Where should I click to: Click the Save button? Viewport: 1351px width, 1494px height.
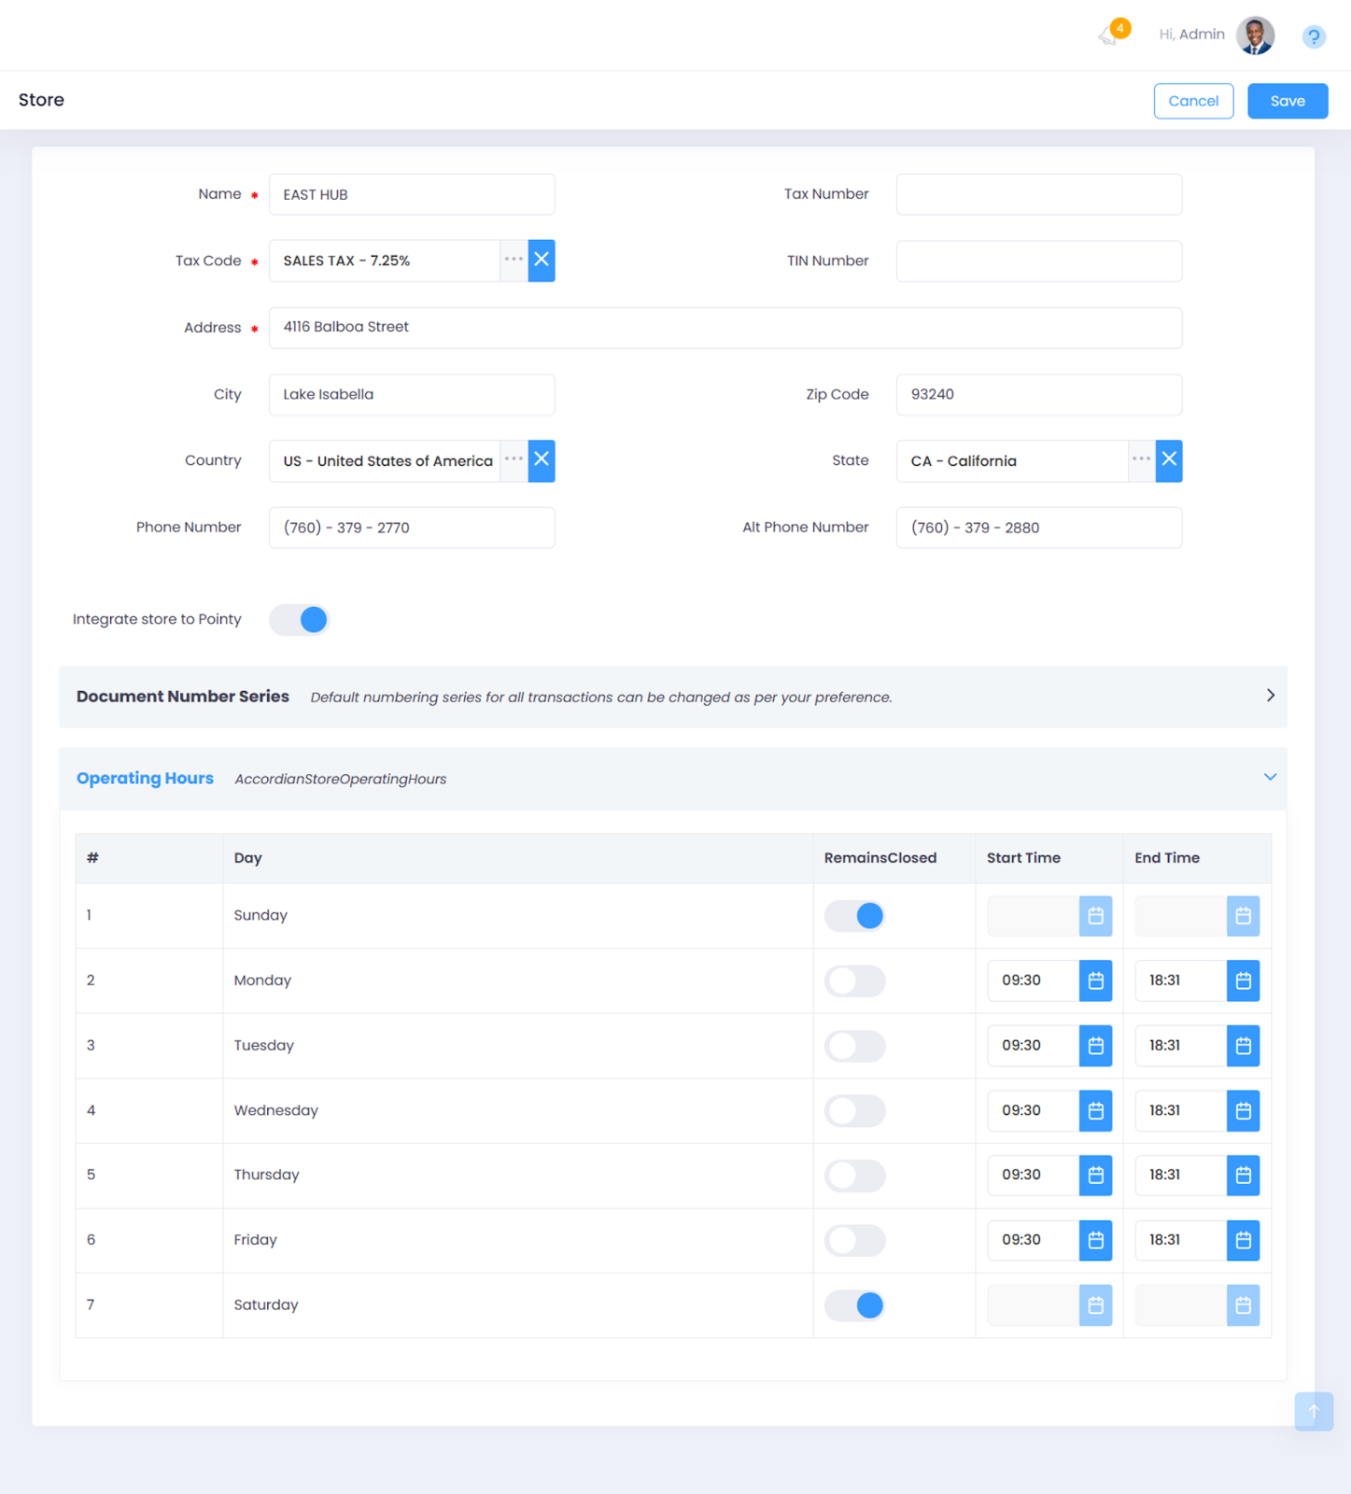click(x=1287, y=101)
